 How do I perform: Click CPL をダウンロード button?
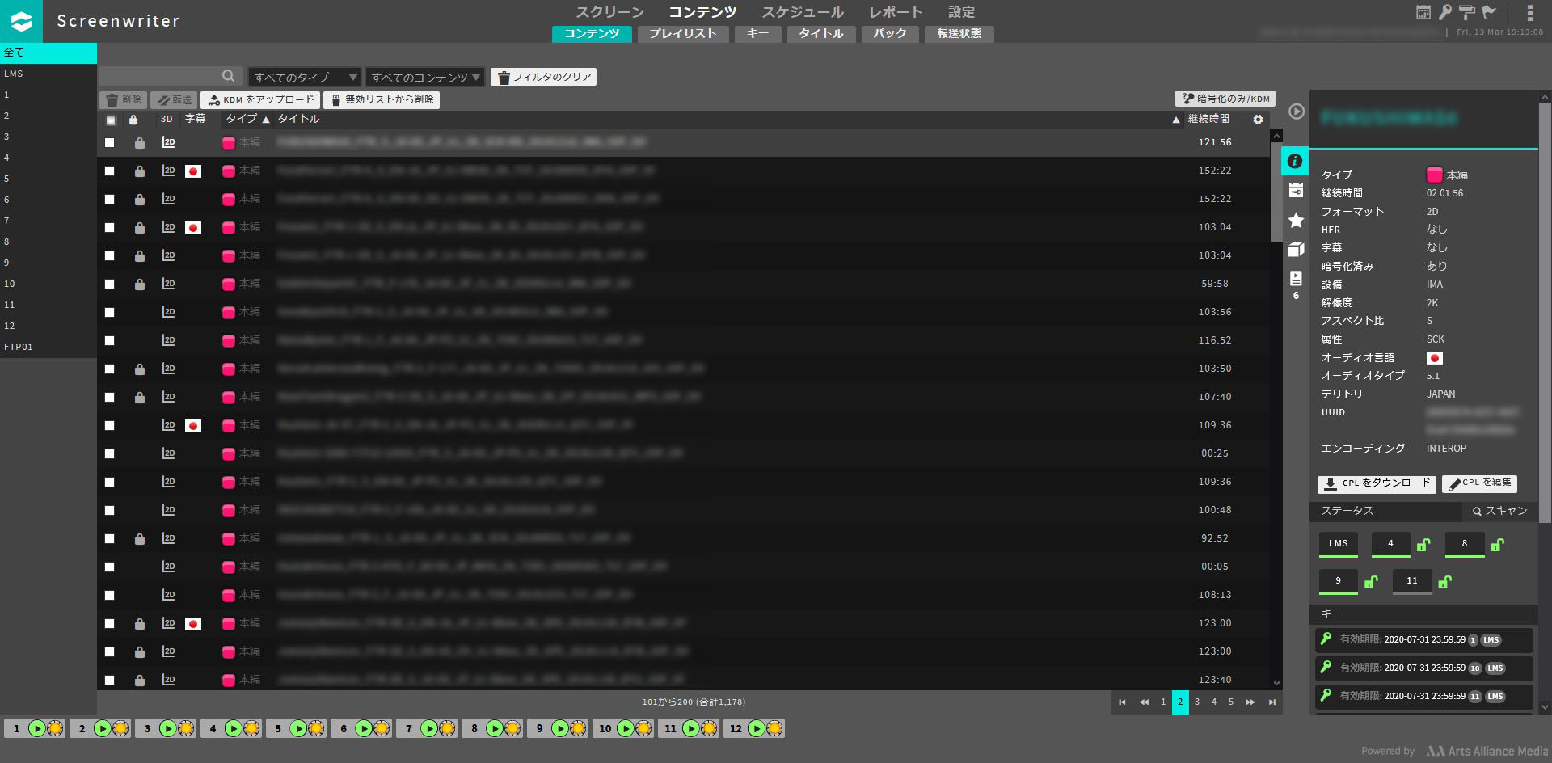(1377, 483)
